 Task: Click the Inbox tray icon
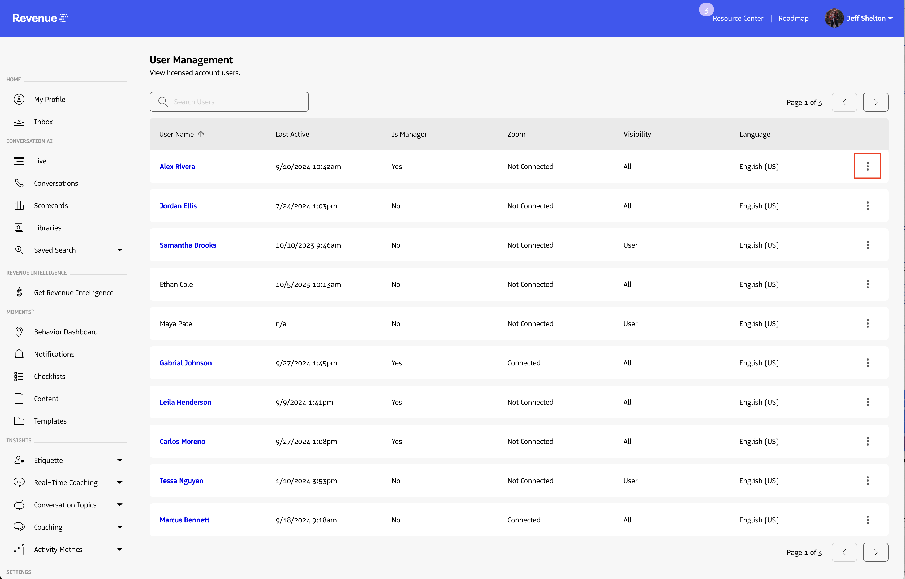[19, 122]
